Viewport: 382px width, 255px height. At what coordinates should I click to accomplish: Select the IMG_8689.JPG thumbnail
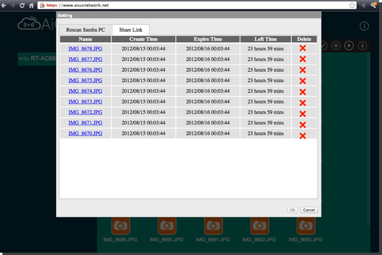coord(120,226)
